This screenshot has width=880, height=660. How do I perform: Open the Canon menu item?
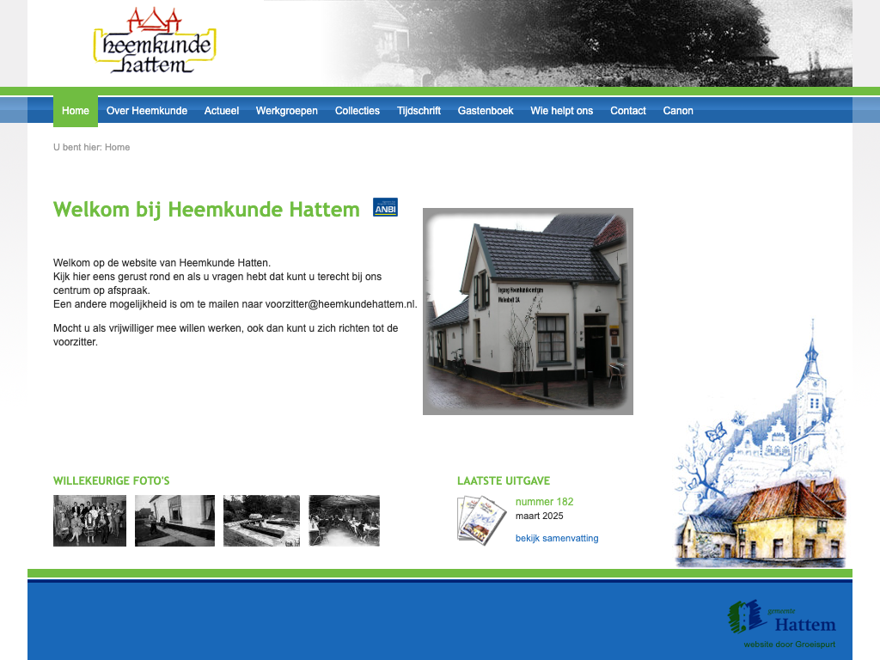click(x=678, y=111)
